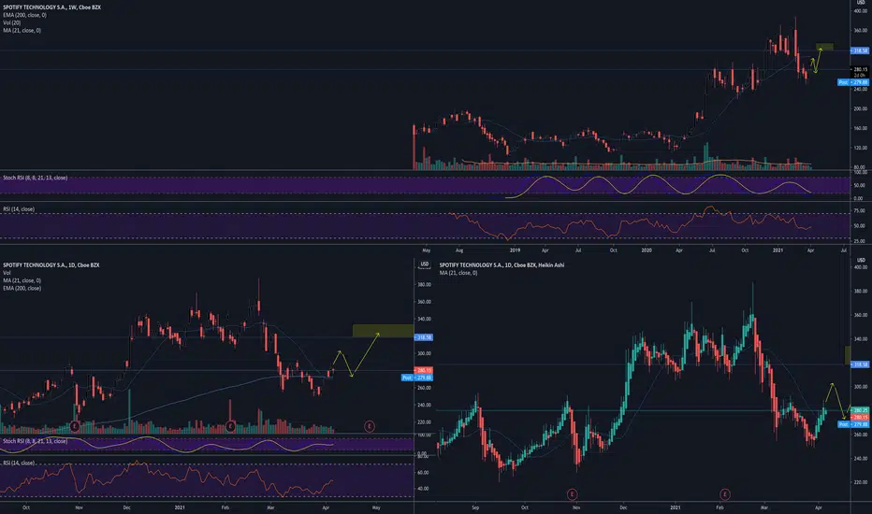Open the USD currency selector on the daily chart
The width and height of the screenshot is (872, 514).
point(425,264)
